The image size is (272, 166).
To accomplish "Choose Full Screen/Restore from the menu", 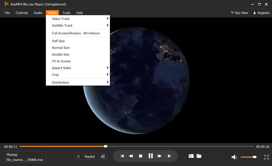I will click(78, 33).
